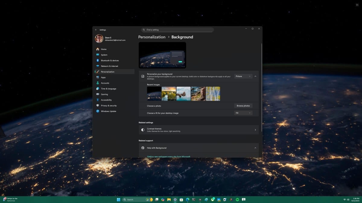Open the Xbox app from the taskbar
Image resolution: width=362 pixels, height=203 pixels.
click(212, 199)
